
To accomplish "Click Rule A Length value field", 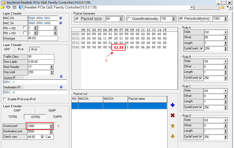I will tap(214, 43).
